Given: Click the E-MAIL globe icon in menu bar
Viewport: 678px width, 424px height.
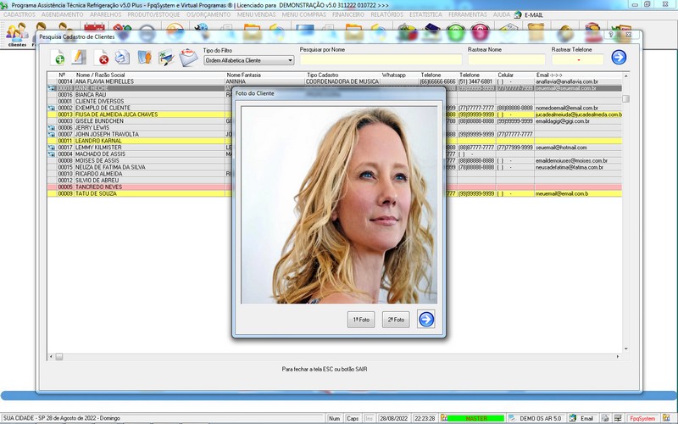Looking at the screenshot, I should [x=518, y=14].
